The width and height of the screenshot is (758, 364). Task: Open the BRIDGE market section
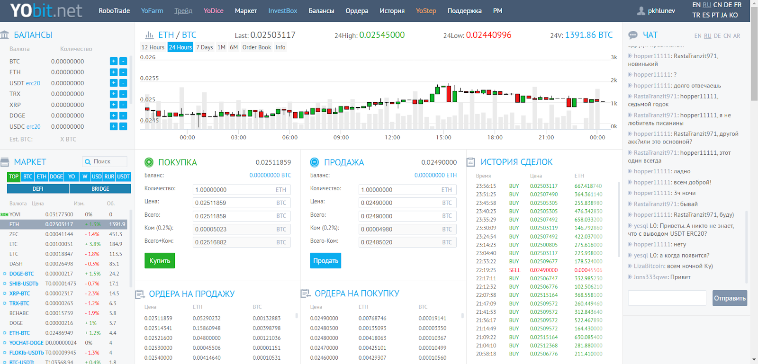[100, 188]
